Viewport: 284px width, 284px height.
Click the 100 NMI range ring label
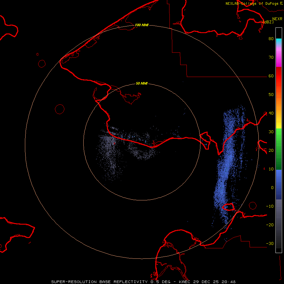(x=142, y=25)
